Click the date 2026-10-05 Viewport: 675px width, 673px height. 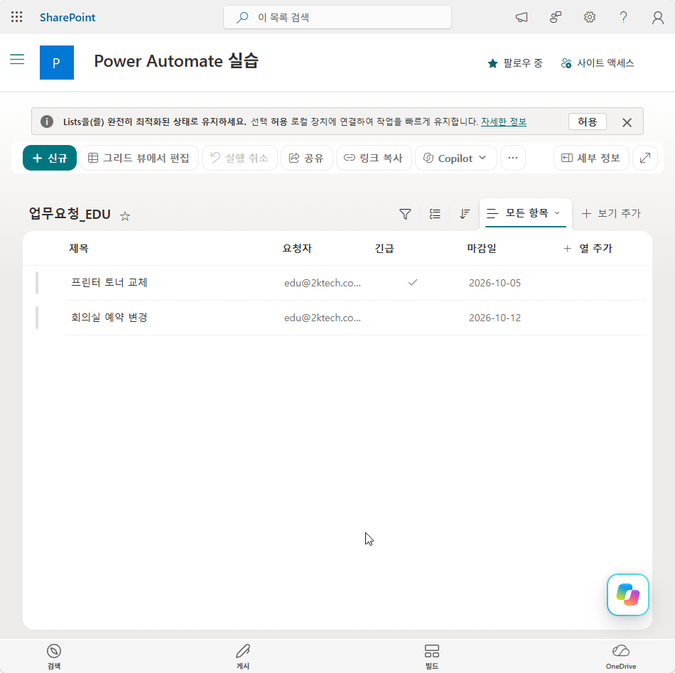[495, 283]
